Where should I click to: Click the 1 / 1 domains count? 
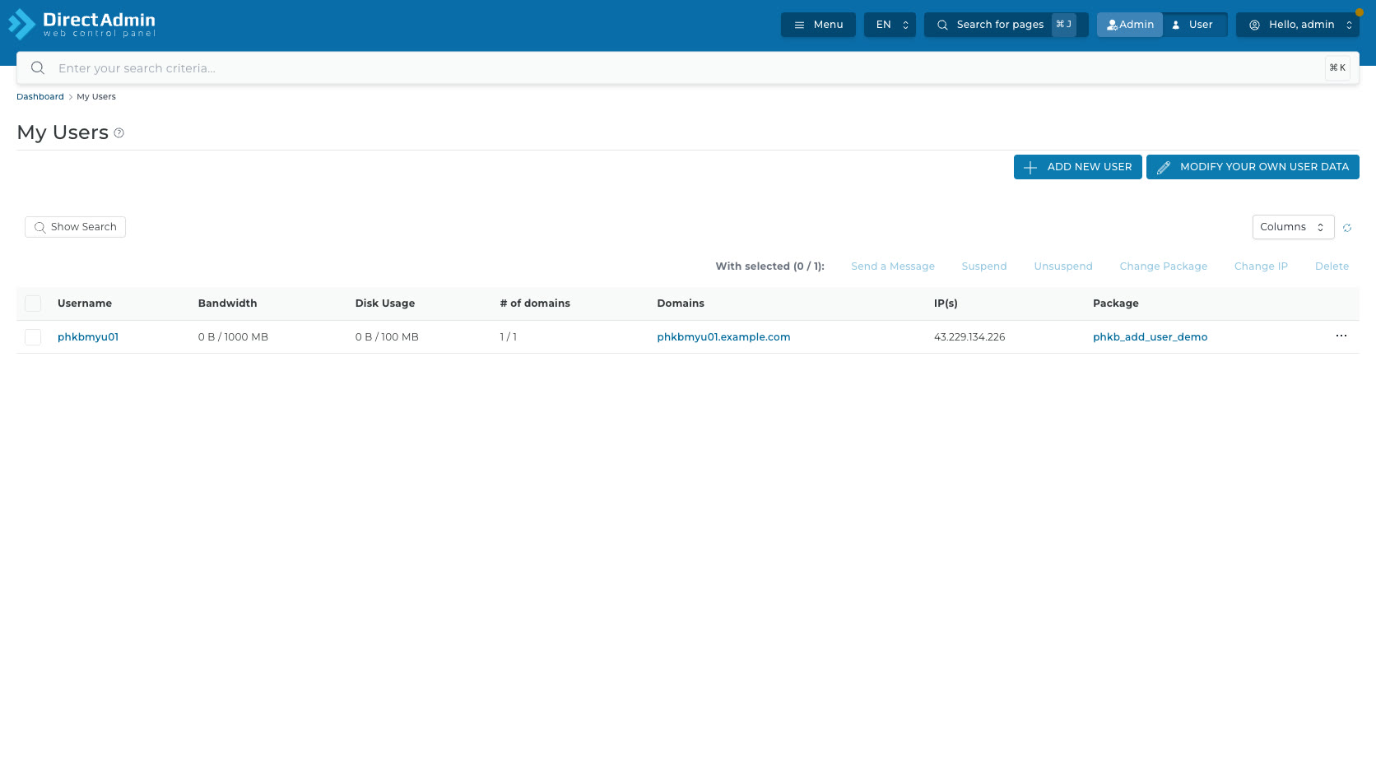pos(509,337)
